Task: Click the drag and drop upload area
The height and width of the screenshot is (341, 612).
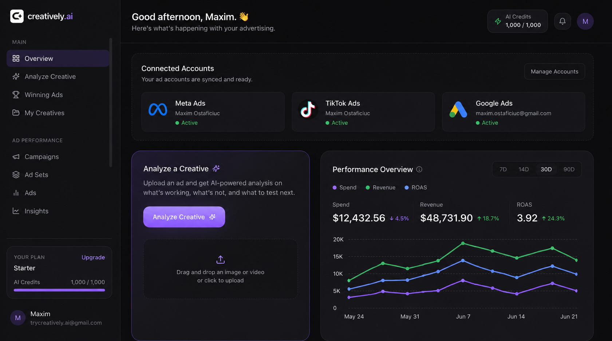Action: tap(220, 269)
